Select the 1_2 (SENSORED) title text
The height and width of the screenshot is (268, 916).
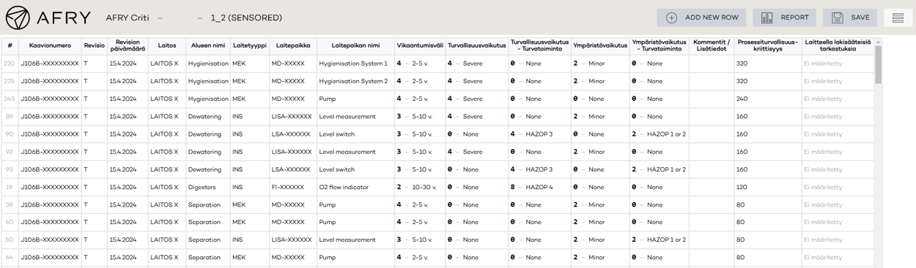[246, 18]
